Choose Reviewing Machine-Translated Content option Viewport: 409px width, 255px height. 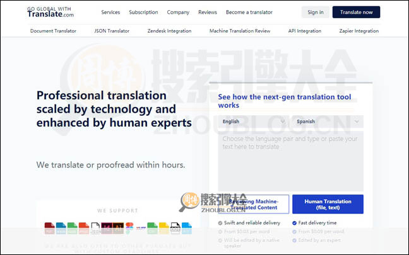254,204
